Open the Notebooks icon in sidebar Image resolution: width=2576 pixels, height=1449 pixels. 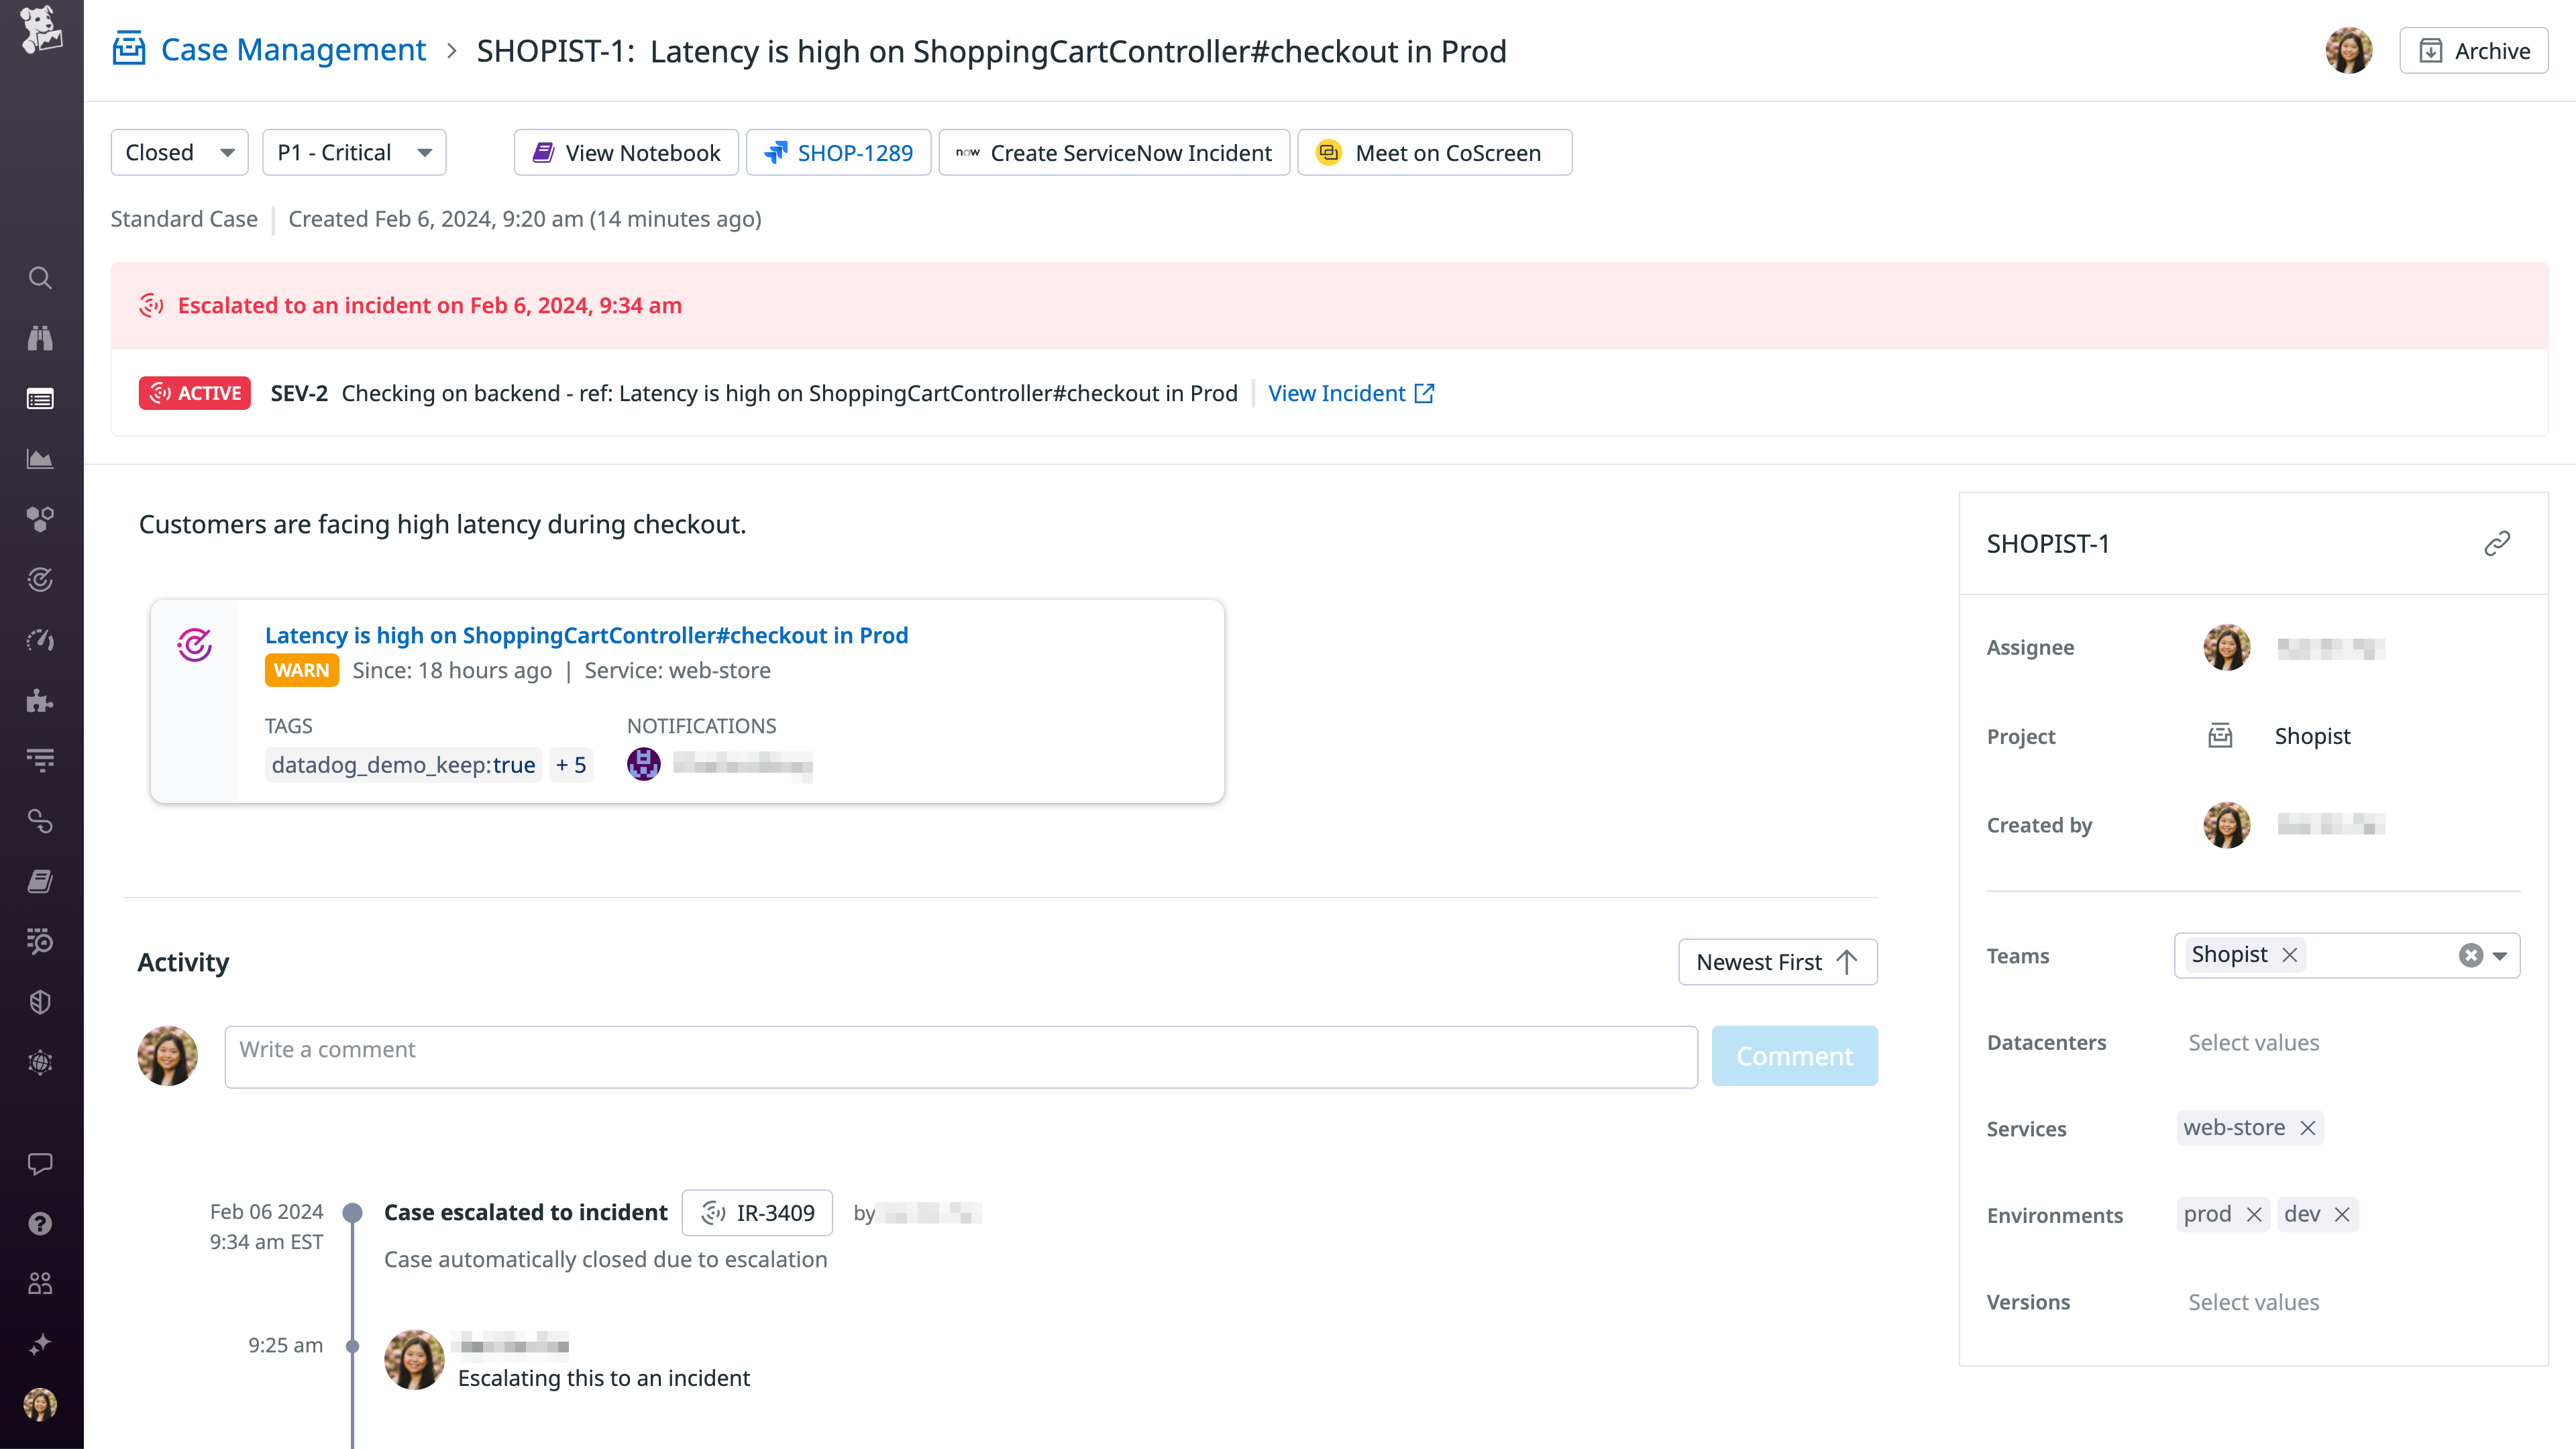40,881
